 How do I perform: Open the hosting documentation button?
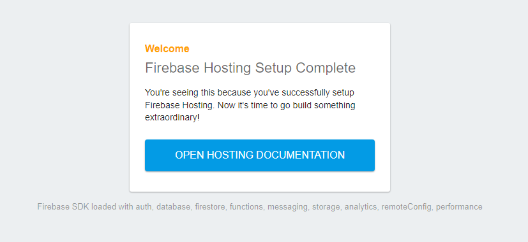pos(260,155)
